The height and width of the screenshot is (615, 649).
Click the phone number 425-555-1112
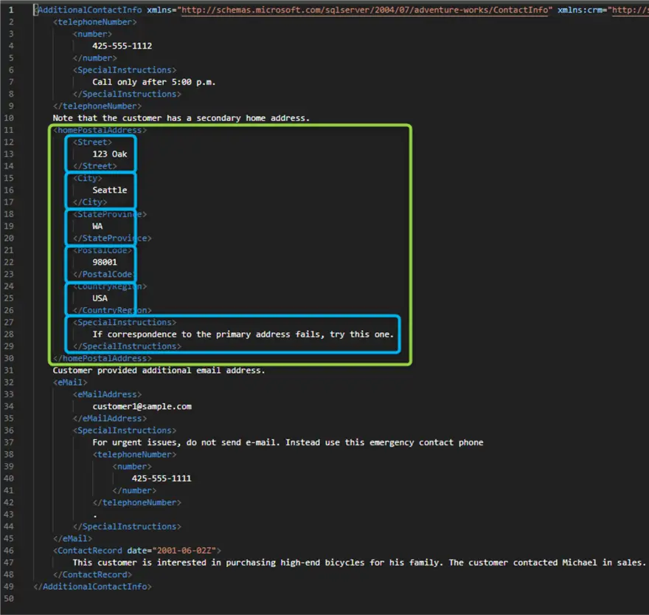(x=122, y=46)
